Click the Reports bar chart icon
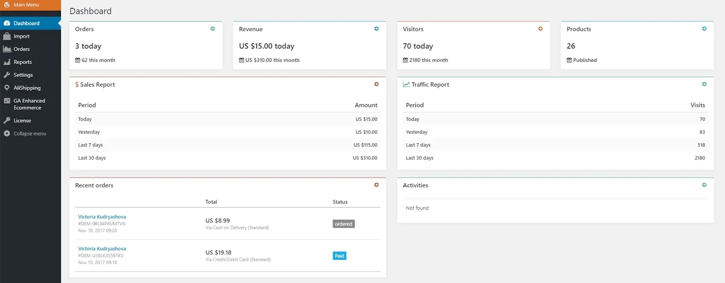 coord(7,62)
